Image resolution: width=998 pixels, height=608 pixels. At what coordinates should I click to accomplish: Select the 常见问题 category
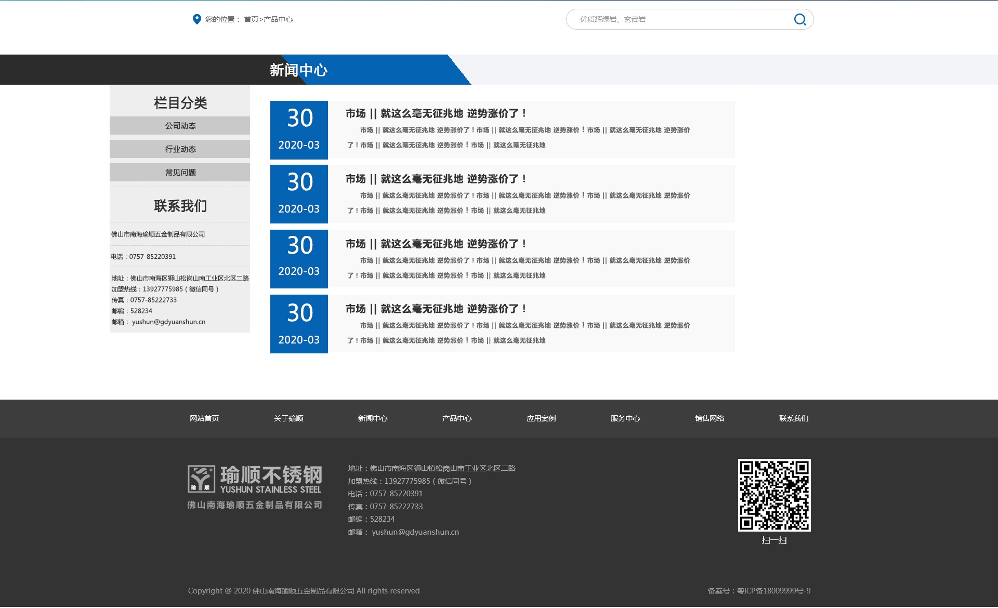pos(180,173)
